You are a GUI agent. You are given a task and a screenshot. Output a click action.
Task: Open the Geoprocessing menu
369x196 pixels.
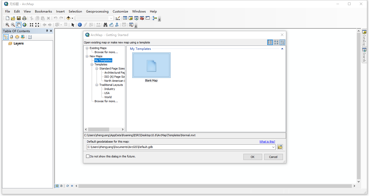(x=97, y=11)
